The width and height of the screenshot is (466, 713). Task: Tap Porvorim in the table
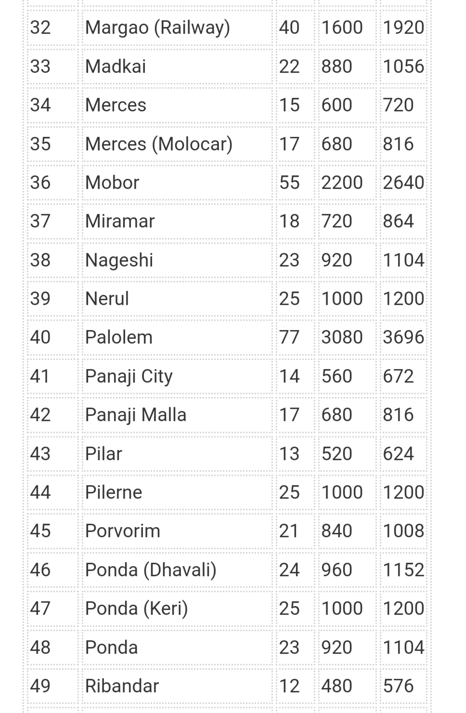coord(123,531)
